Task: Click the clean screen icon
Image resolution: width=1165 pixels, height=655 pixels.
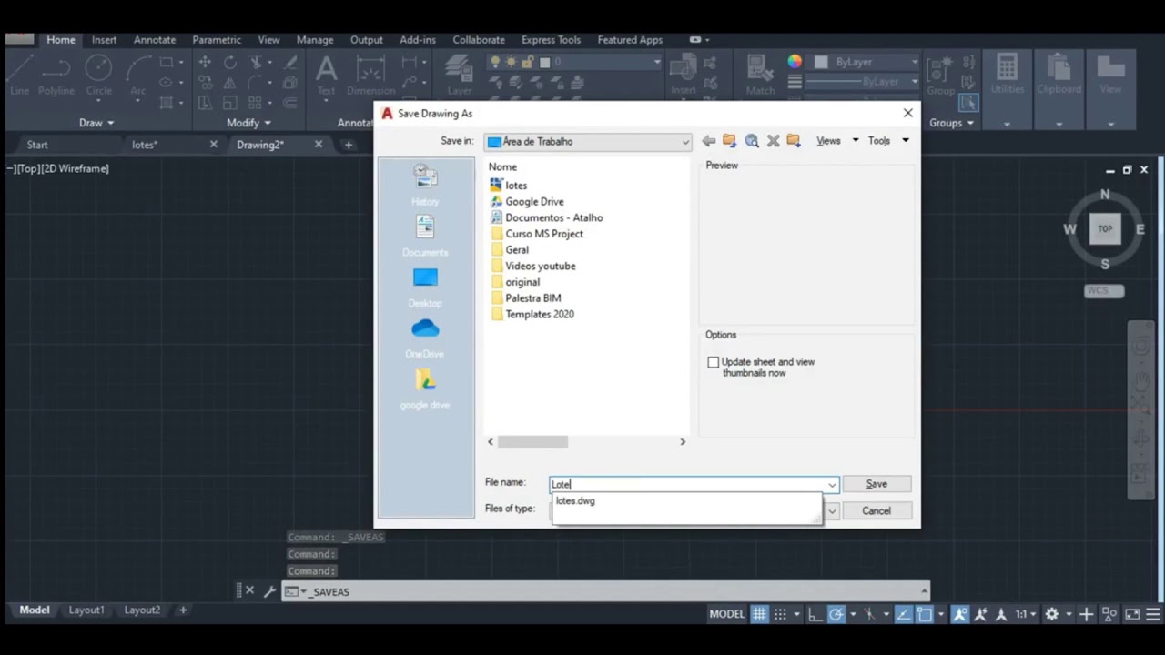Action: [1132, 614]
